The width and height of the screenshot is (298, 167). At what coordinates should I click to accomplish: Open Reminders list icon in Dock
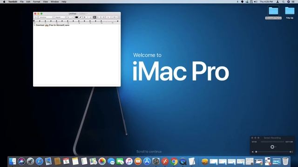click(x=84, y=161)
